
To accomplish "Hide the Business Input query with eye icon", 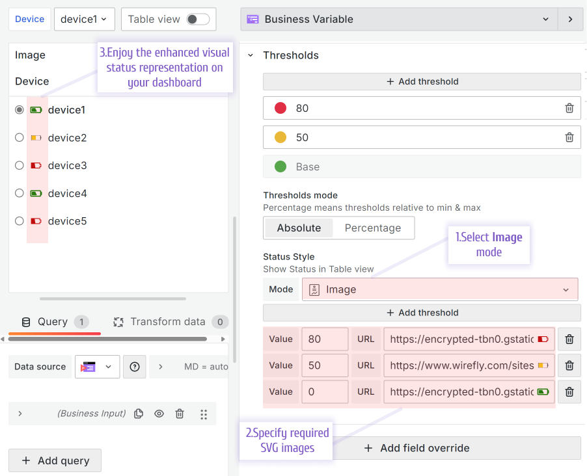I will click(159, 414).
